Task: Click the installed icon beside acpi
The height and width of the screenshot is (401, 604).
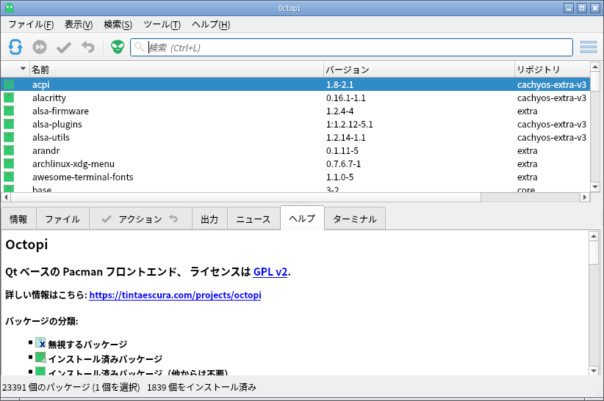Action: tap(9, 84)
